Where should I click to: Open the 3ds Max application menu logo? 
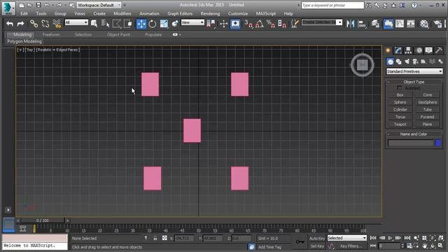point(8,8)
